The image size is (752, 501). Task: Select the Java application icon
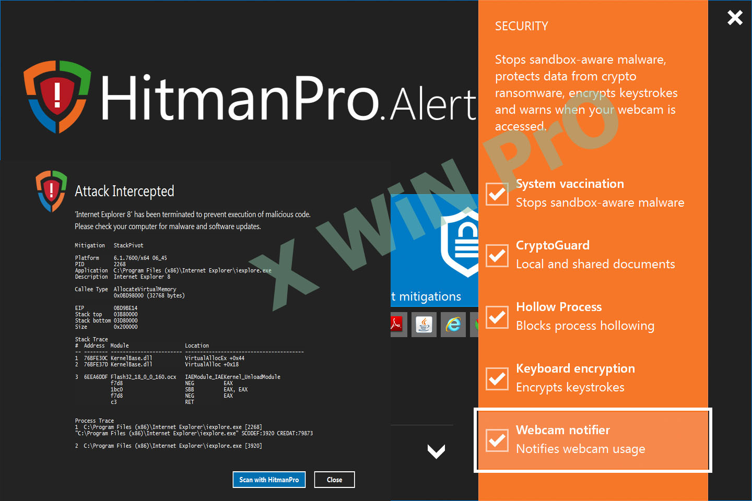tap(424, 324)
